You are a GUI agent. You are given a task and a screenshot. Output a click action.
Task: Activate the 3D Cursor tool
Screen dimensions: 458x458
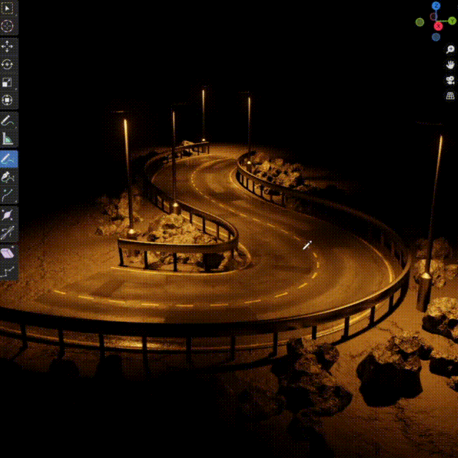[8, 26]
